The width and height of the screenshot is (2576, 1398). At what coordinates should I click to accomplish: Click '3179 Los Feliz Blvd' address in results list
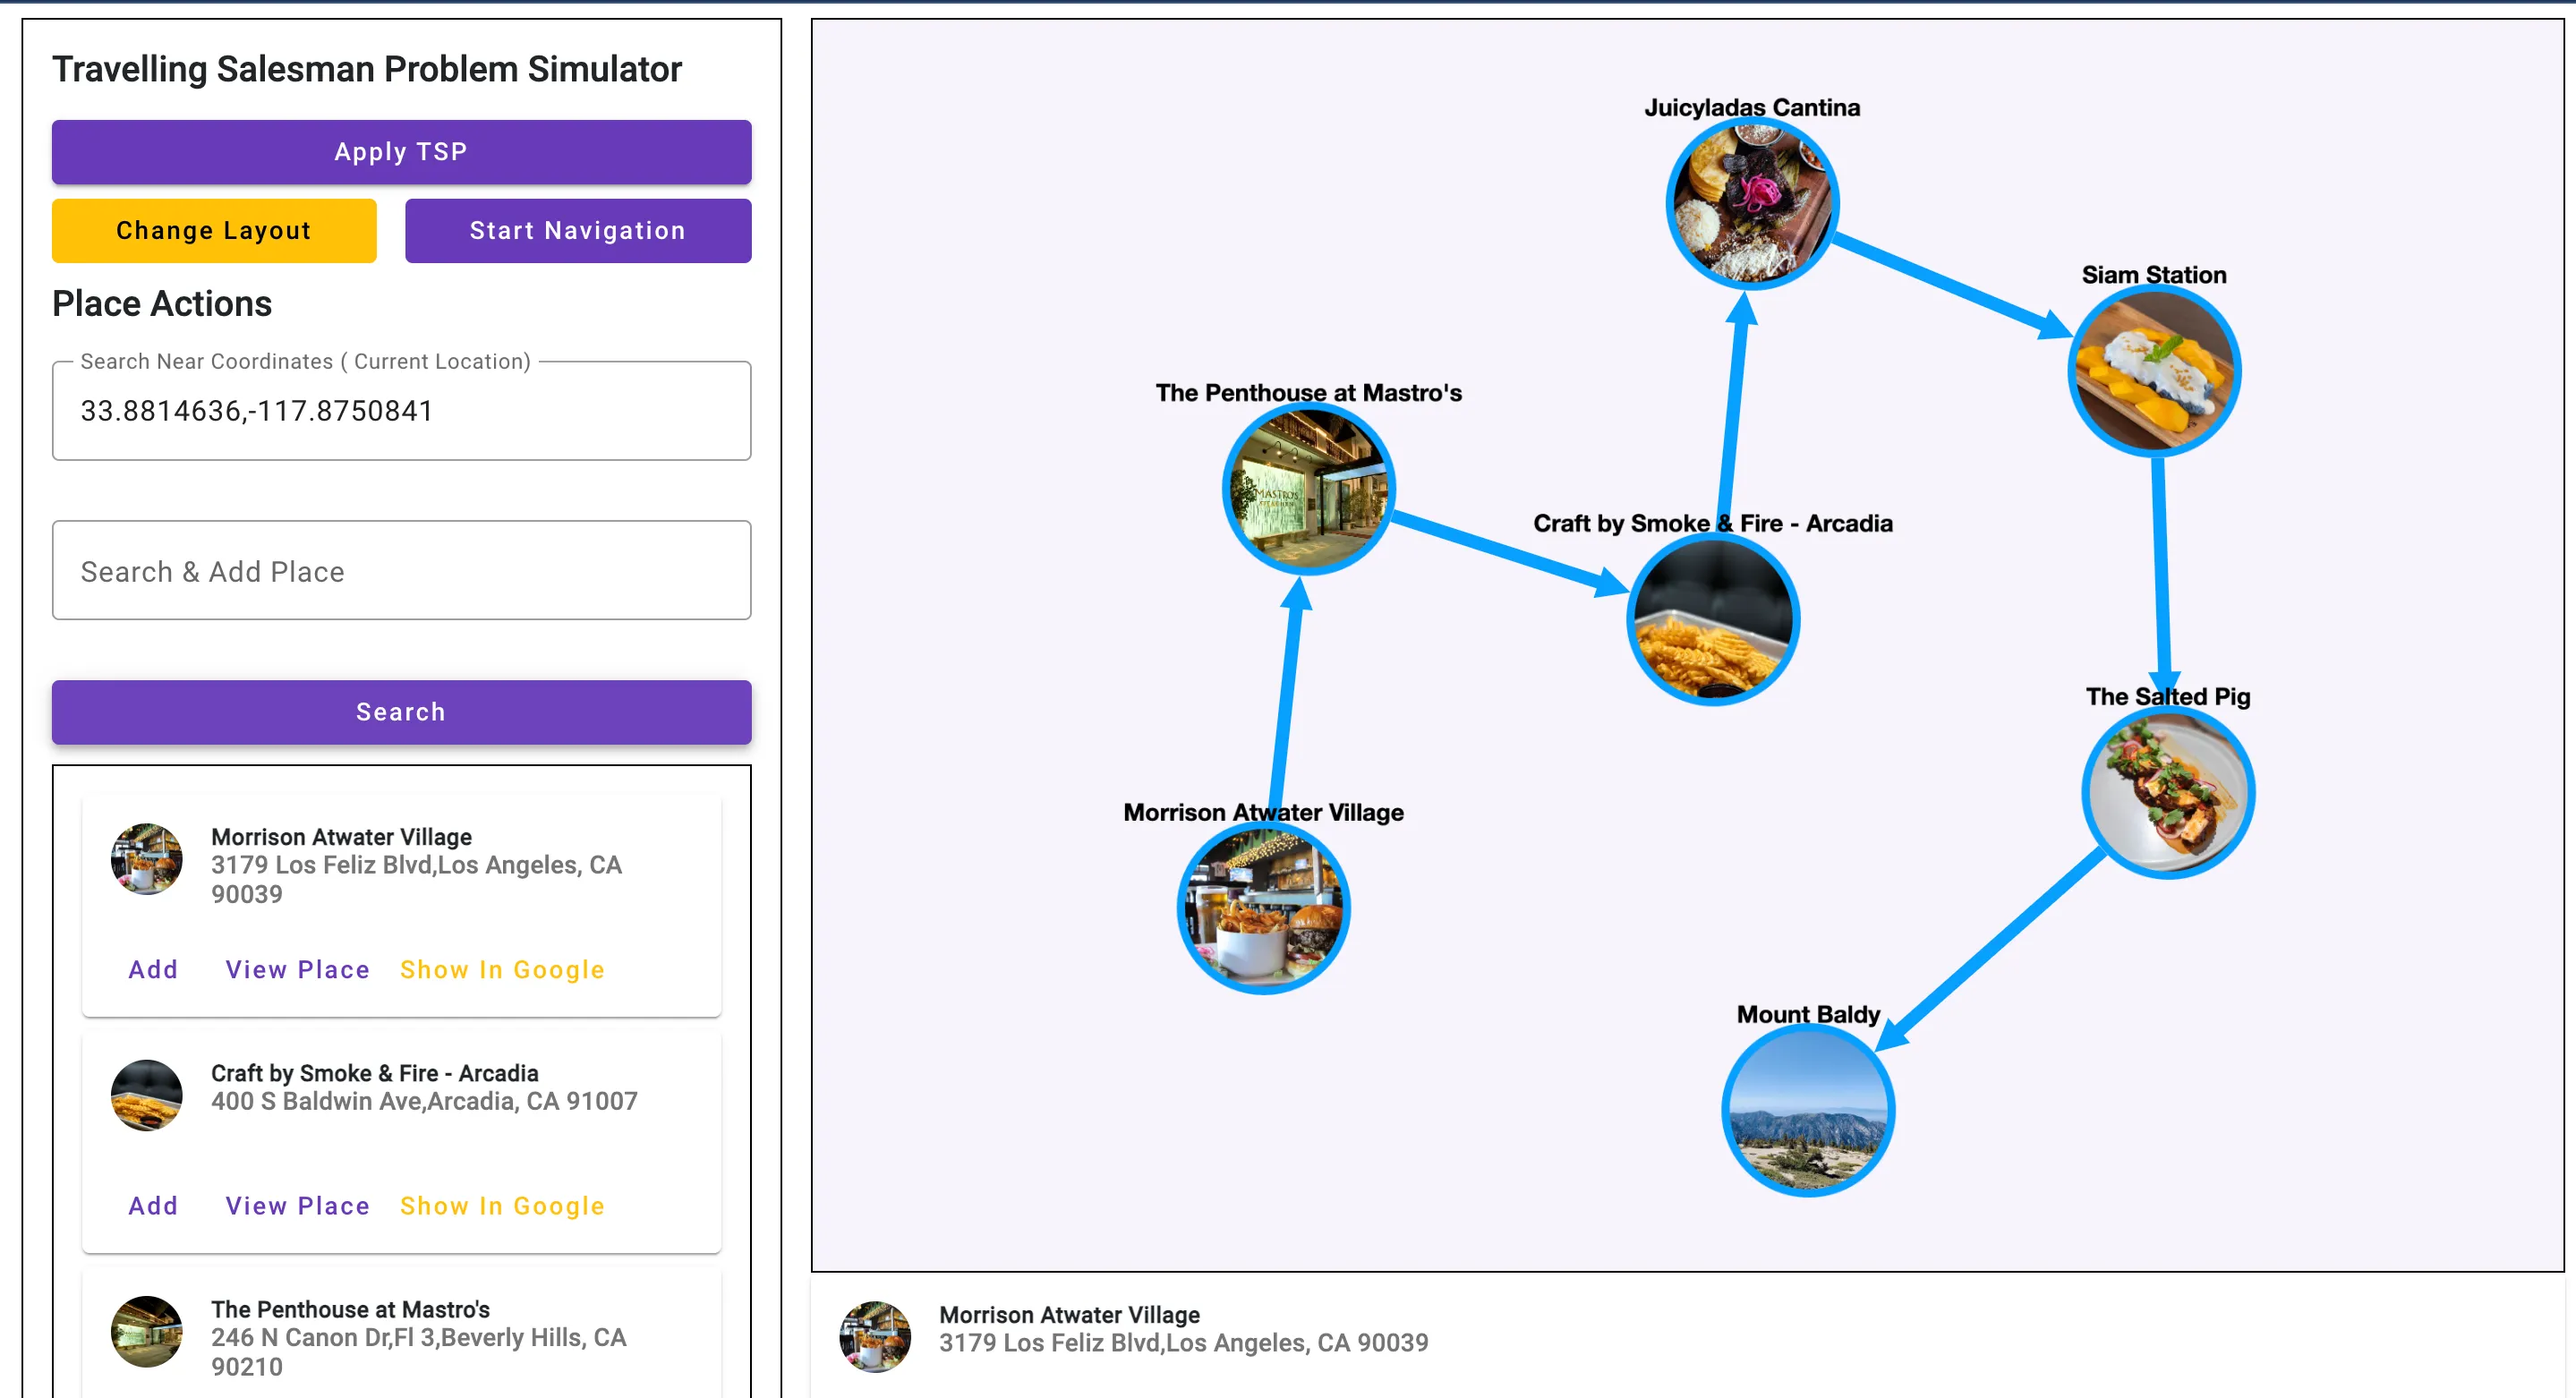click(x=416, y=879)
